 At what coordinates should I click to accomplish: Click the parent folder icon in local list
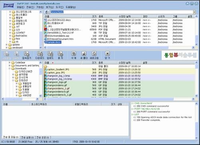46,66
